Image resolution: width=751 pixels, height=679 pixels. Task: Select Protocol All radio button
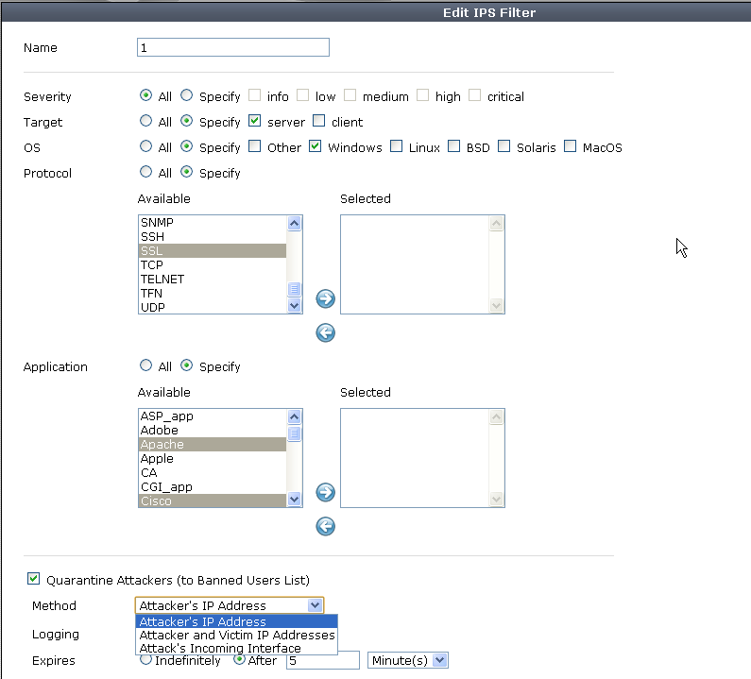click(145, 173)
